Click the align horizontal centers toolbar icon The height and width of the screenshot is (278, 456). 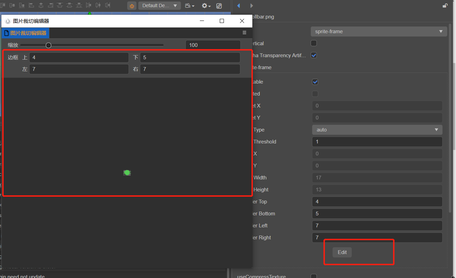pyautogui.click(x=41, y=5)
